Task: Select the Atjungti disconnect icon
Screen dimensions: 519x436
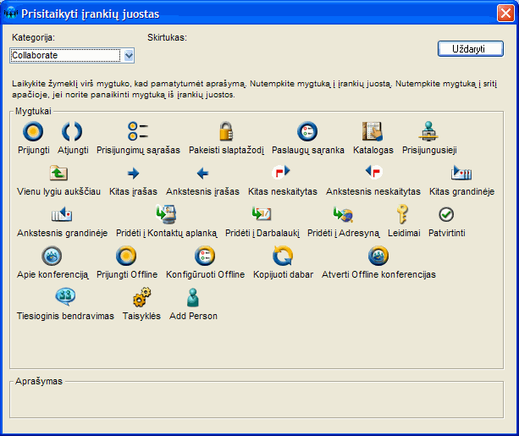Action: pos(71,132)
